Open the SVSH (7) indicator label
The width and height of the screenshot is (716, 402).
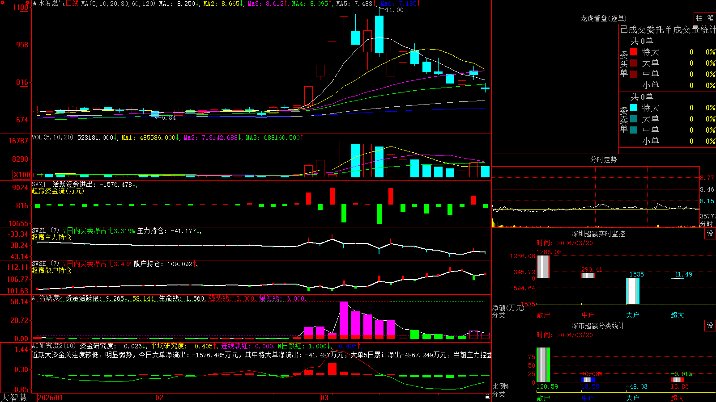(45, 264)
